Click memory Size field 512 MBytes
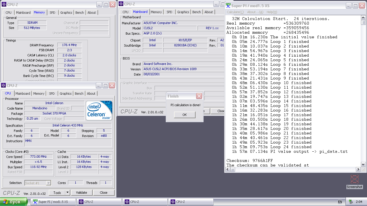This screenshot has width=367, height=206. [32, 28]
